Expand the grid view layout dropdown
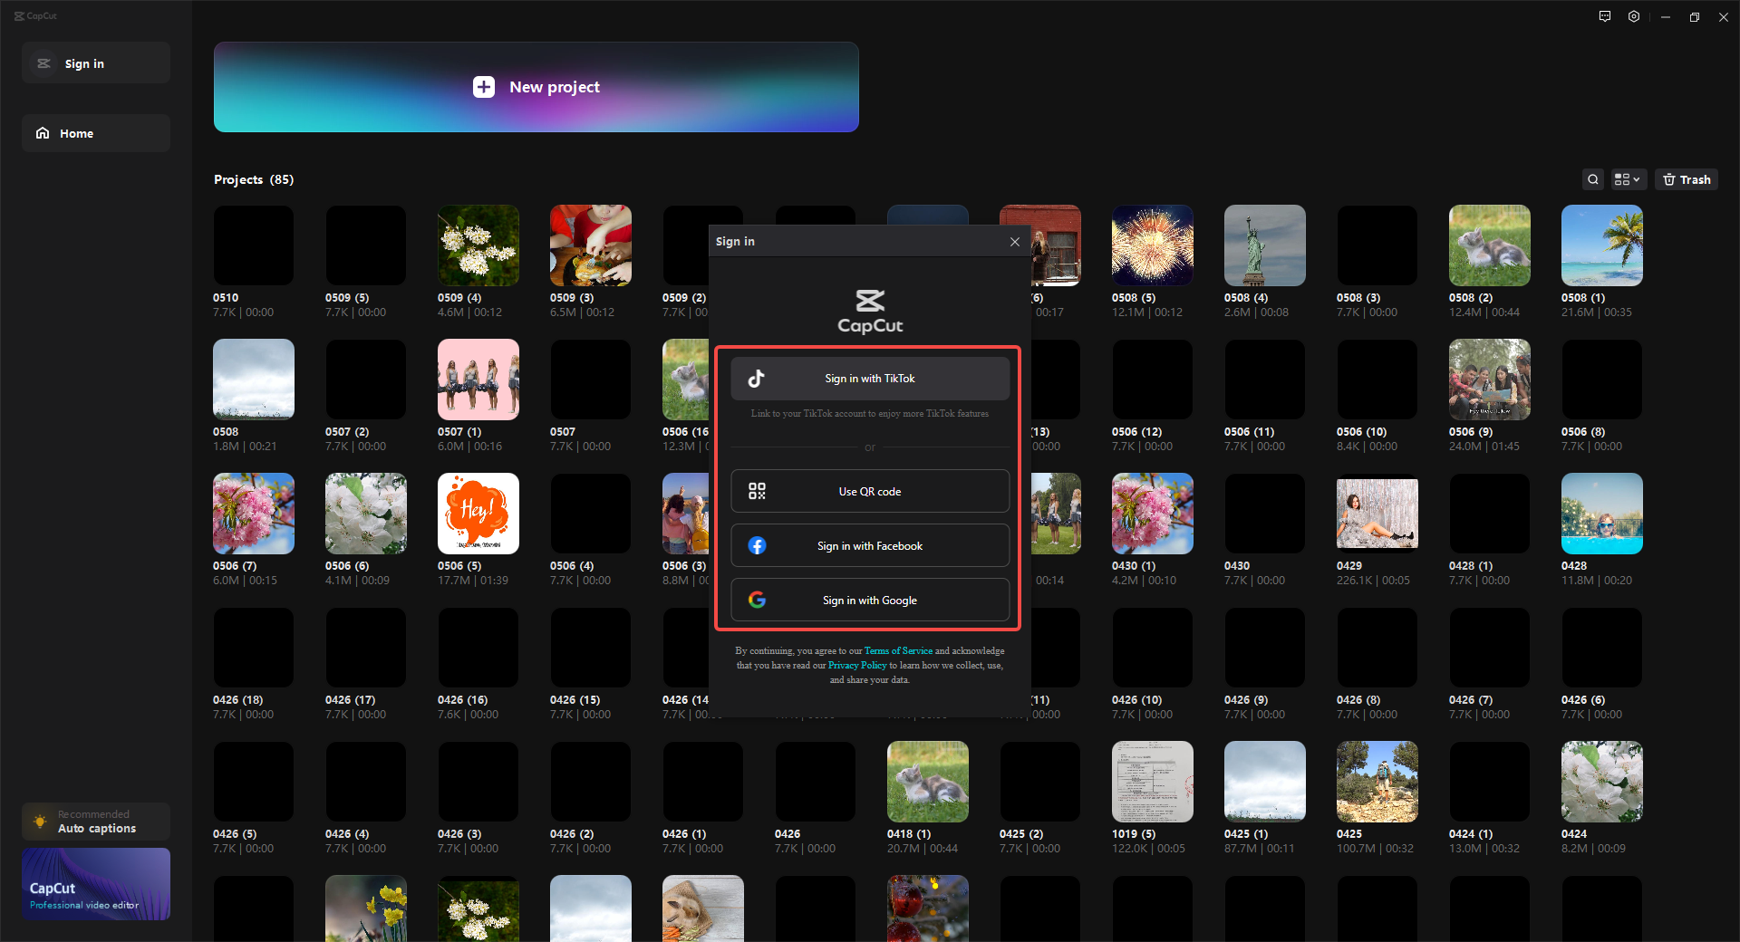This screenshot has height=942, width=1740. point(1628,179)
